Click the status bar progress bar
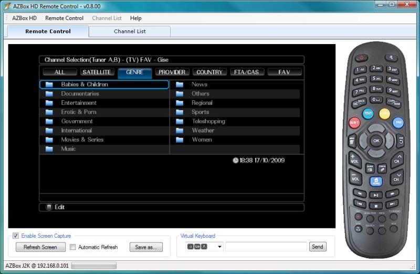The image size is (420, 274). click(x=94, y=266)
